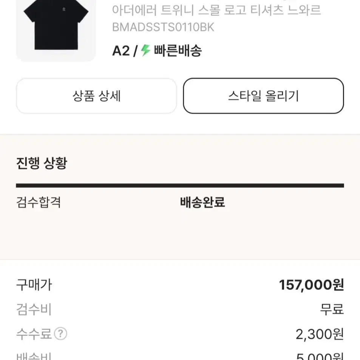Image resolution: width=360 pixels, height=360 pixels.
Task: Tap the 스타일 올리기 button
Action: tap(263, 96)
